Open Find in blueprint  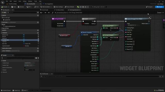(x=36, y=7)
